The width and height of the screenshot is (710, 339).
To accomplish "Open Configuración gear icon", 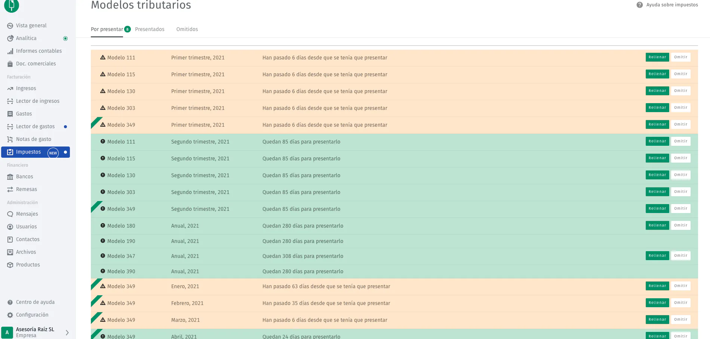I will pyautogui.click(x=10, y=315).
